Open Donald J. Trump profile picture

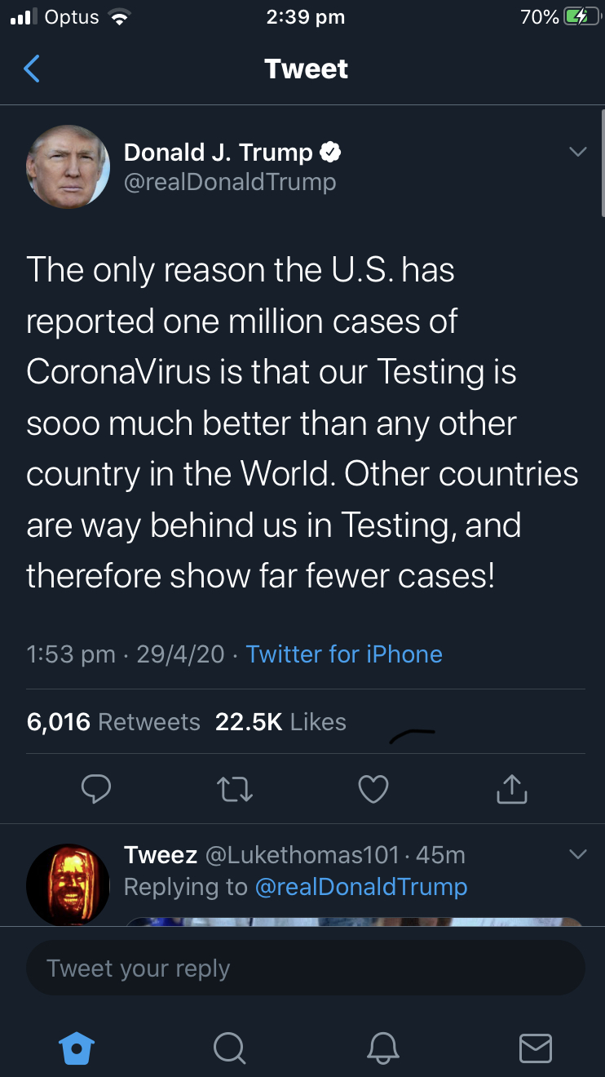click(68, 166)
